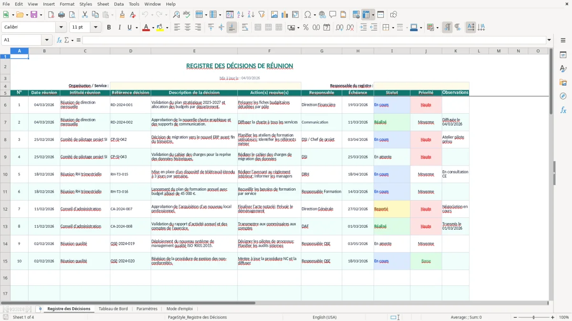Toggle Underline formatting
The width and height of the screenshot is (572, 321).
click(x=129, y=28)
